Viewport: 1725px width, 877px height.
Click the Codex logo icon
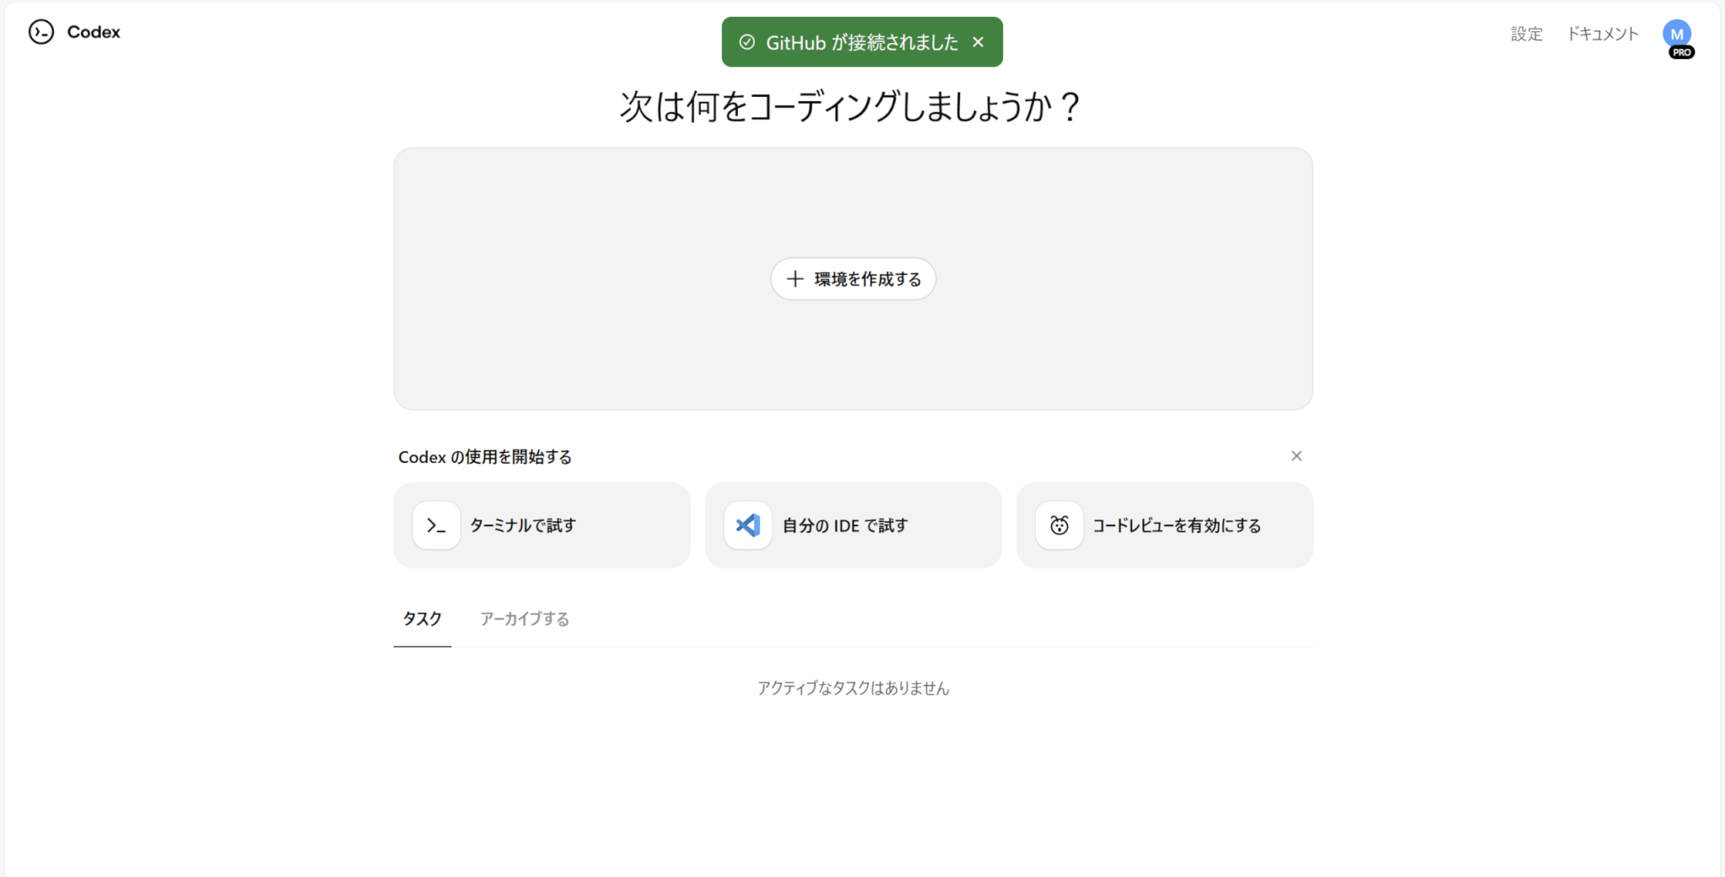pyautogui.click(x=40, y=32)
